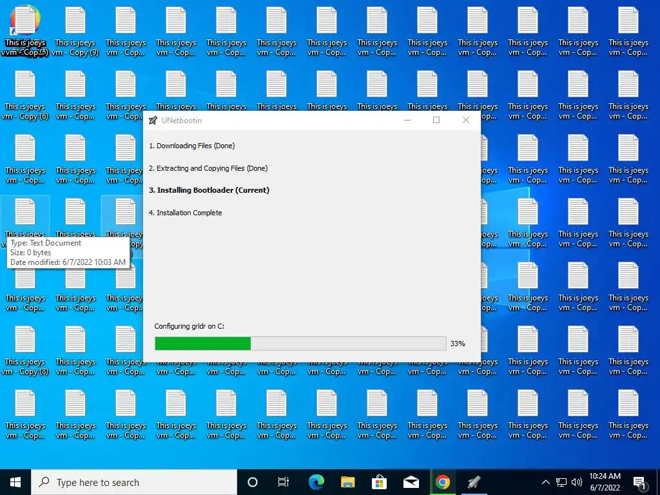660x495 pixels.
Task: Click the green installation progress bar
Action: (300, 344)
